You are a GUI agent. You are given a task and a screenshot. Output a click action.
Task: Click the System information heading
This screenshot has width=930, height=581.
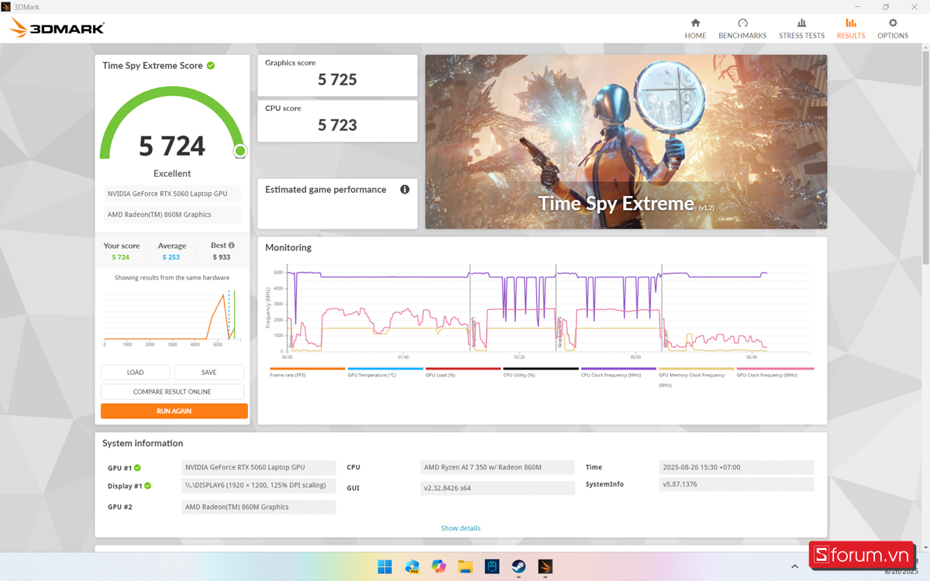click(x=143, y=444)
